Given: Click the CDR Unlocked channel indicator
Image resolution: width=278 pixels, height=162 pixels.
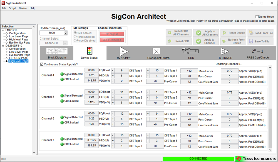Looking at the screenshot, I should pos(112,40).
